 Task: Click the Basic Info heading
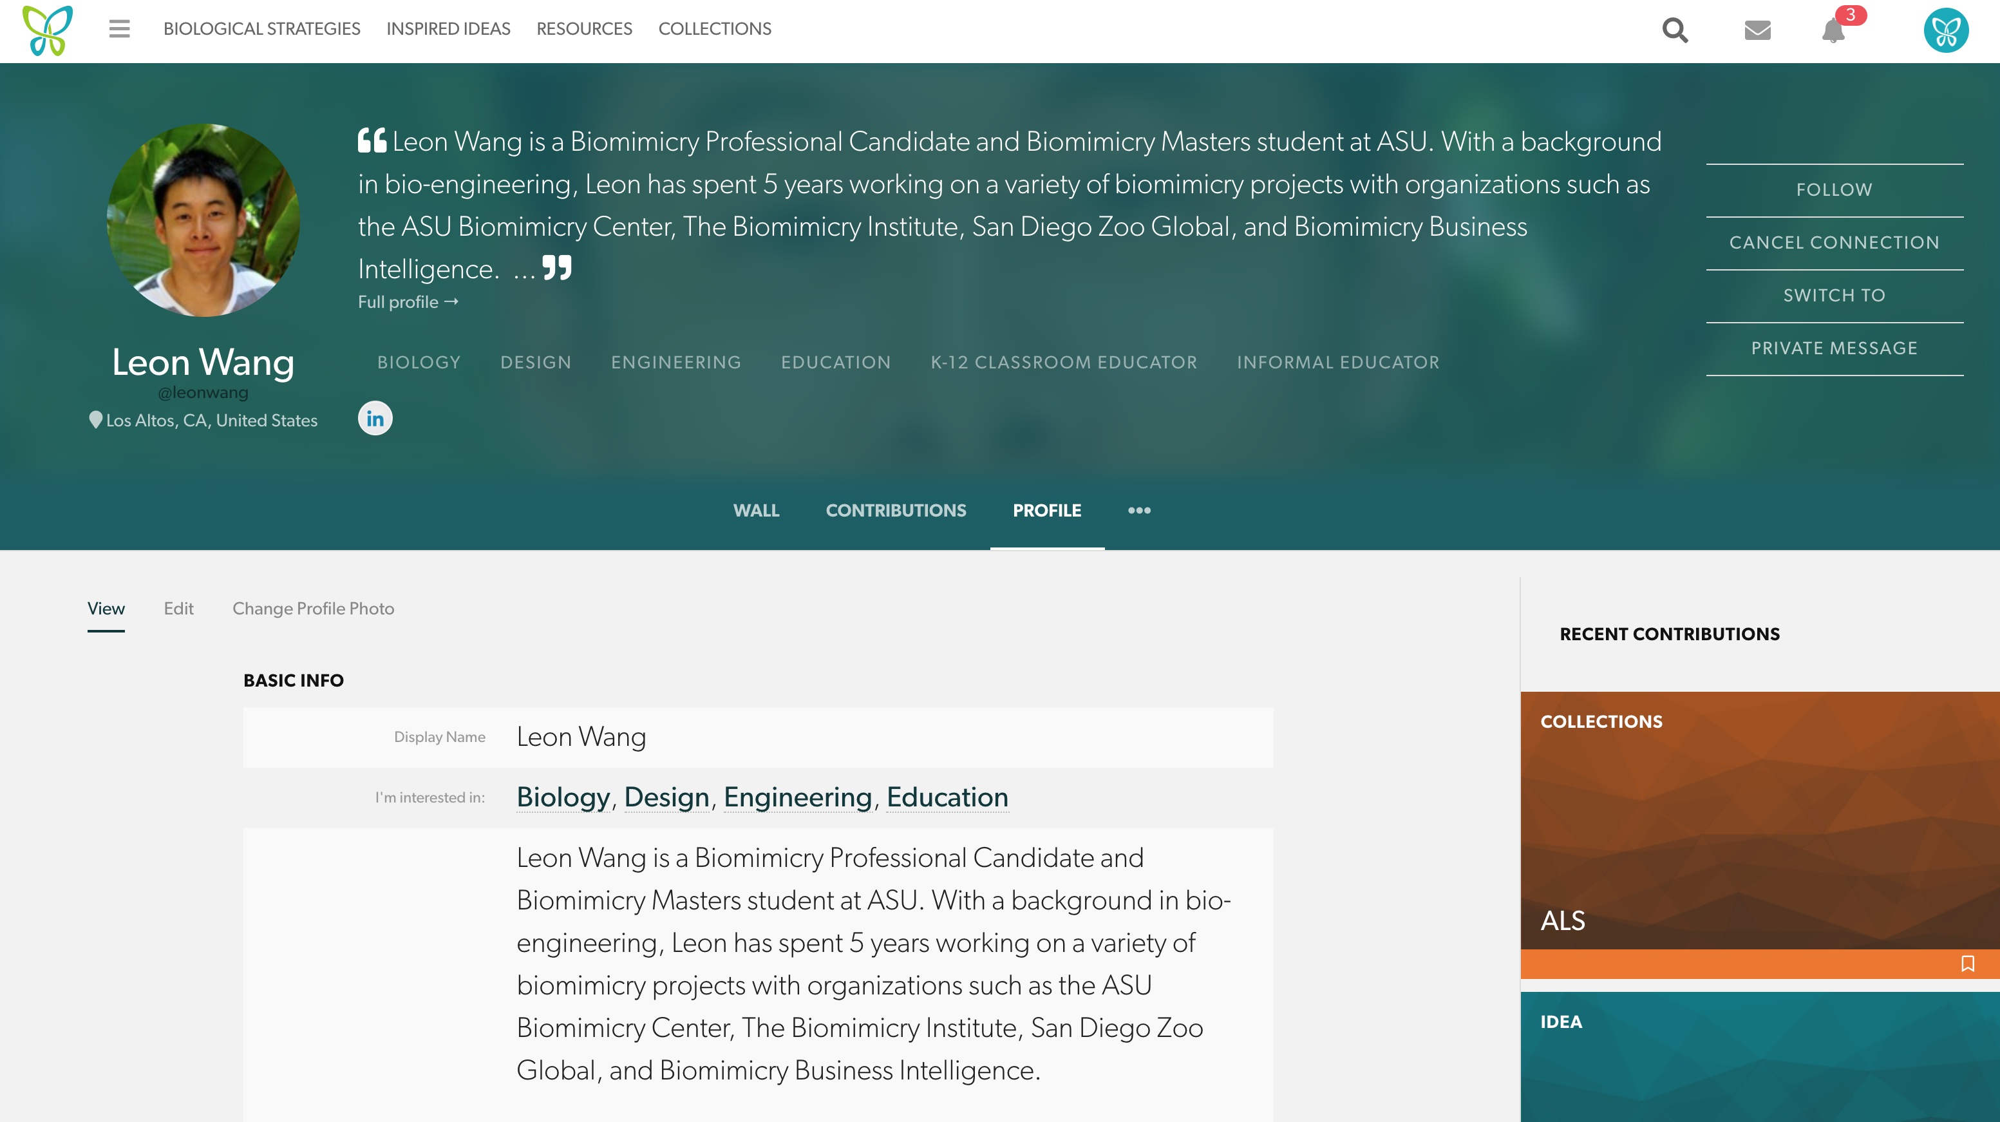(x=294, y=681)
